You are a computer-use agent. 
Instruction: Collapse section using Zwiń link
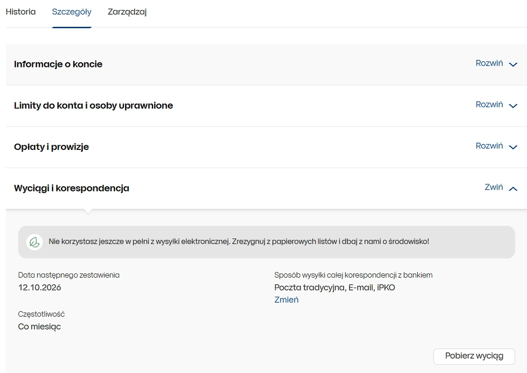494,187
